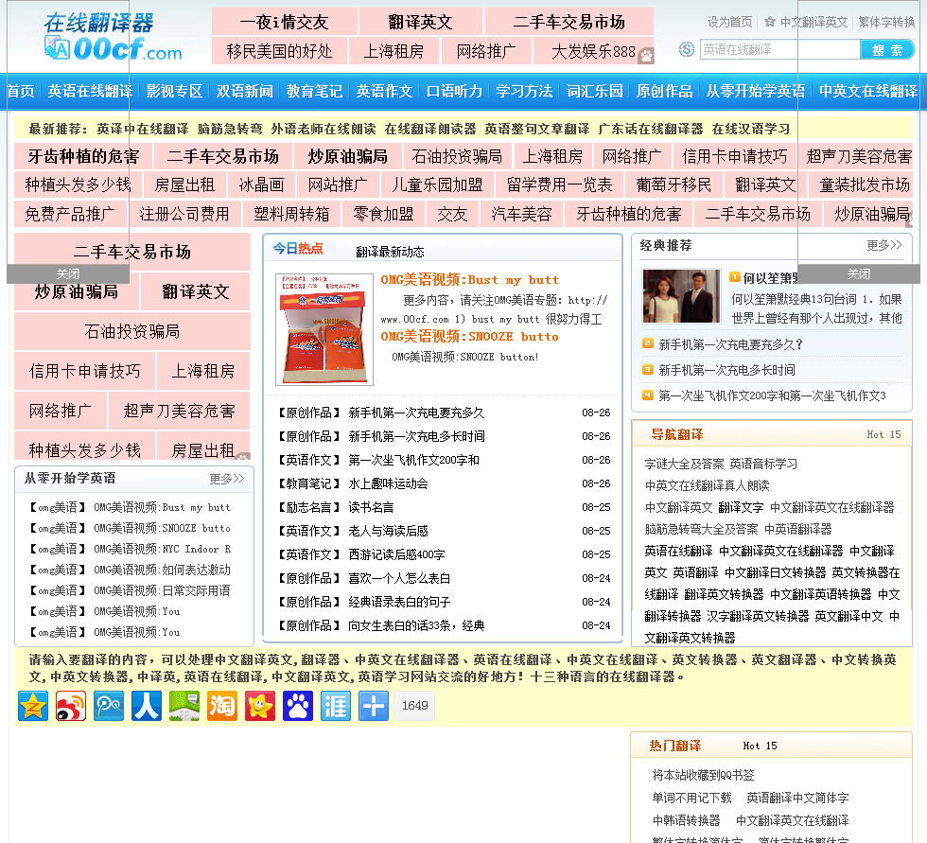The height and width of the screenshot is (843, 927).
Task: Share to Tianya 涯 icon
Action: 336,706
